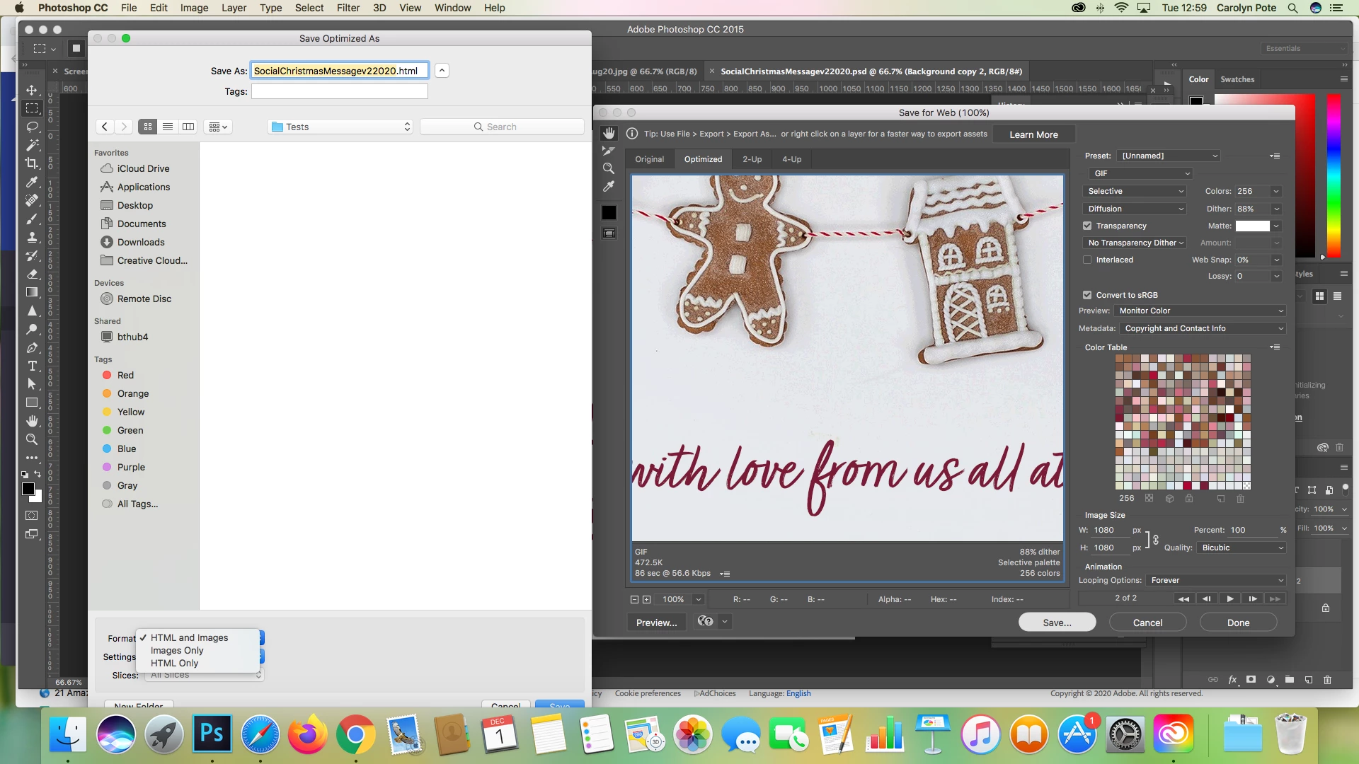This screenshot has height=764, width=1359.
Task: Open Looping Options Forever dropdown
Action: (1216, 580)
